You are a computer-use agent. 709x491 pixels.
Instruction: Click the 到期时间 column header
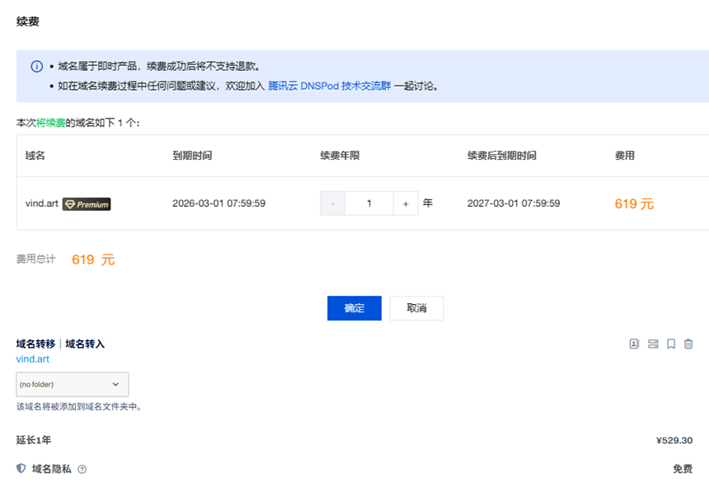(192, 156)
